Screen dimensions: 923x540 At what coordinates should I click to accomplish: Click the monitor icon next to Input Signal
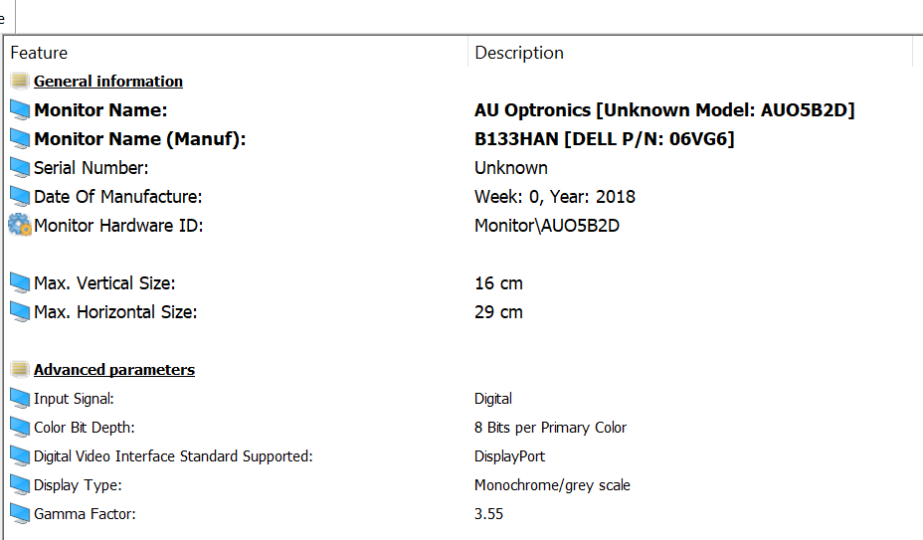coord(20,399)
